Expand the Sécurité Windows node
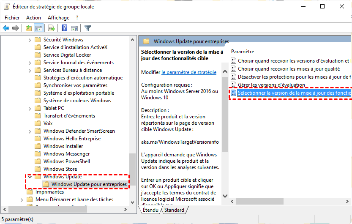Viewport: 352px width, 224px height. tap(30, 40)
